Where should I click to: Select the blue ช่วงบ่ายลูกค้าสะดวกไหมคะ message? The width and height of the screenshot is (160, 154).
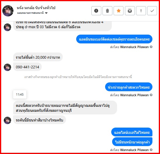click(x=129, y=87)
